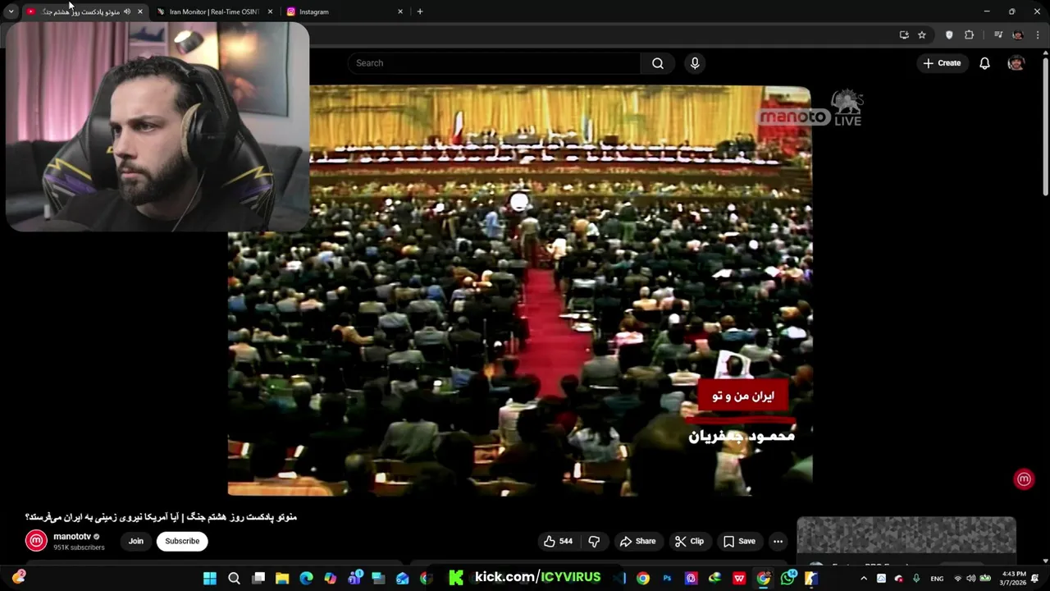Click manototv channel avatar
Viewport: 1050px width, 591px height.
(36, 540)
